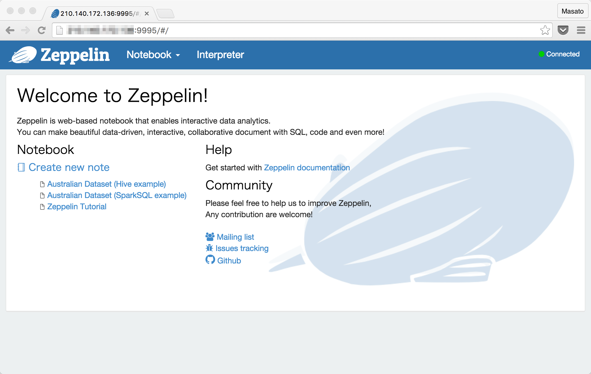Click the Create new note link
Image resolution: width=591 pixels, height=374 pixels.
(69, 167)
